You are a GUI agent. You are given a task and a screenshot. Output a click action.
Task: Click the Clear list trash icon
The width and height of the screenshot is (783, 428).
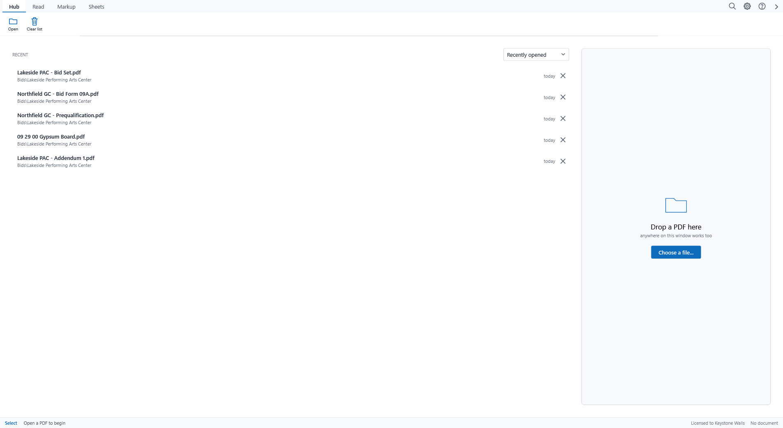coord(35,24)
